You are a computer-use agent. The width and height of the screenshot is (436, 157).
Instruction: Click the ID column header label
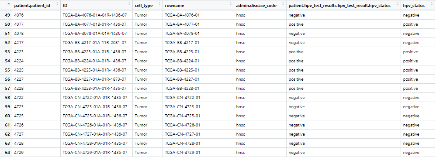click(65, 6)
